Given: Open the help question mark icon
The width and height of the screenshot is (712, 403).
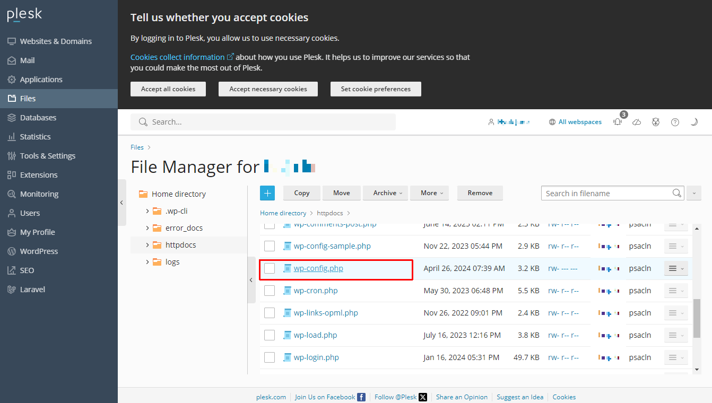Looking at the screenshot, I should 675,122.
